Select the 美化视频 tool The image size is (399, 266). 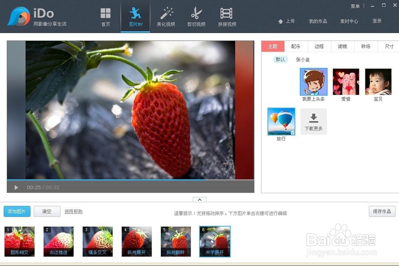166,17
